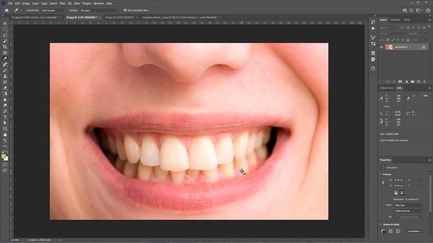Click the lock icon on Background layer
The image size is (433, 243).
(424, 47)
